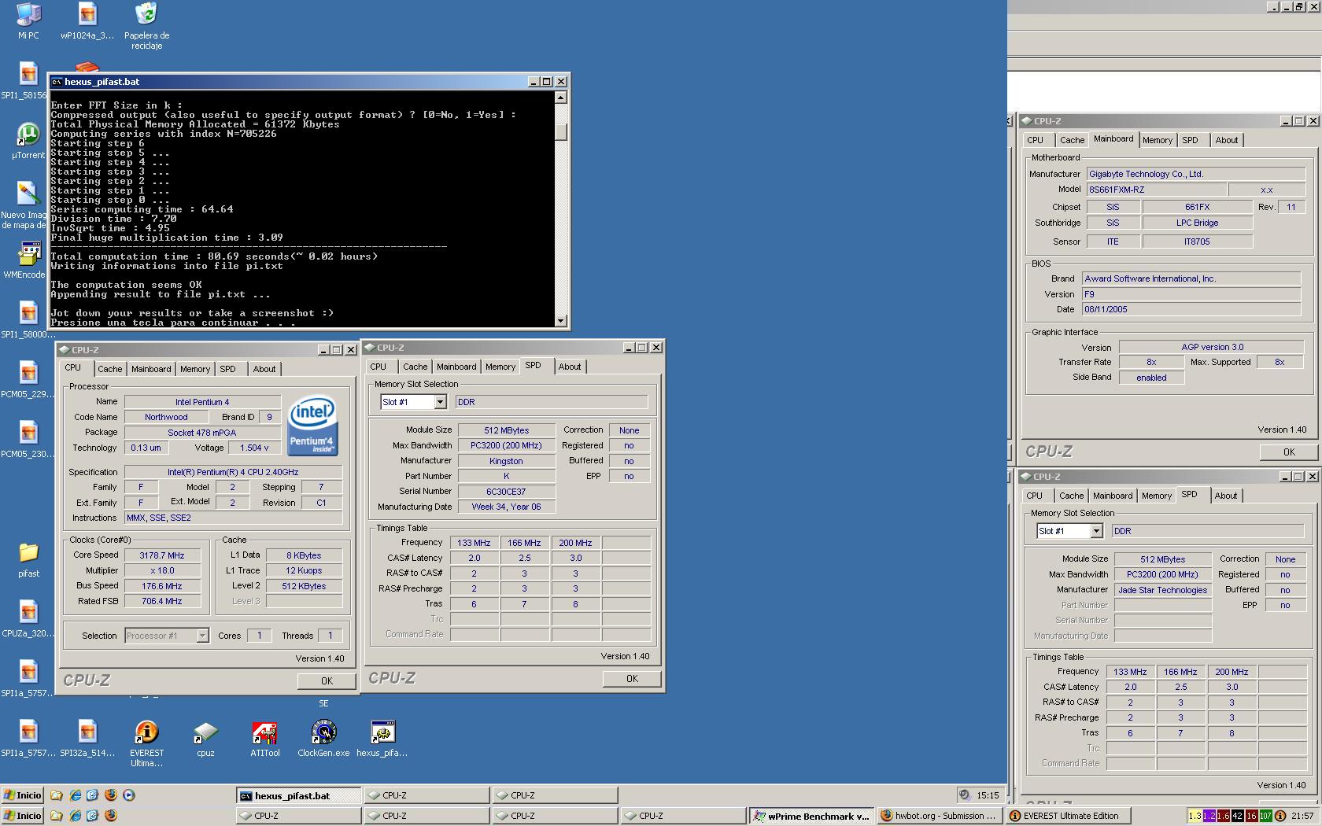The height and width of the screenshot is (826, 1322).
Task: Click the Serial Number 6C30CE37 field
Action: click(x=506, y=492)
